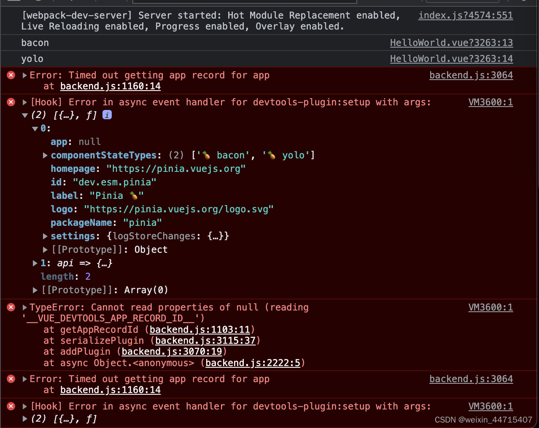539x428 pixels.
Task: Expand the "1: api" function entry
Action: 35,263
